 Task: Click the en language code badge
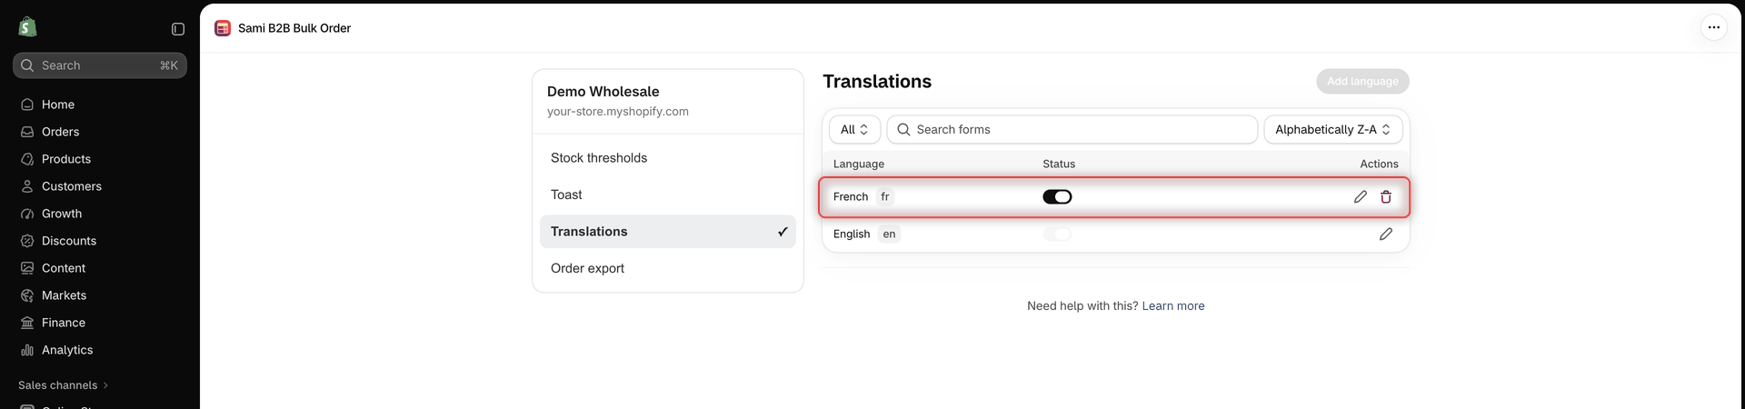pos(889,234)
